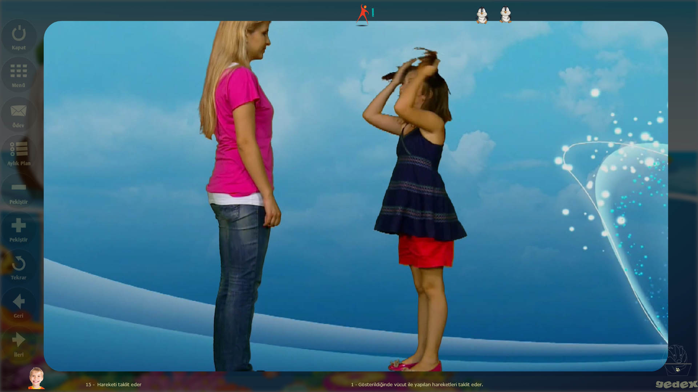Viewport: 698px width, 392px height.
Task: Click the child avatar photo
Action: [36, 378]
